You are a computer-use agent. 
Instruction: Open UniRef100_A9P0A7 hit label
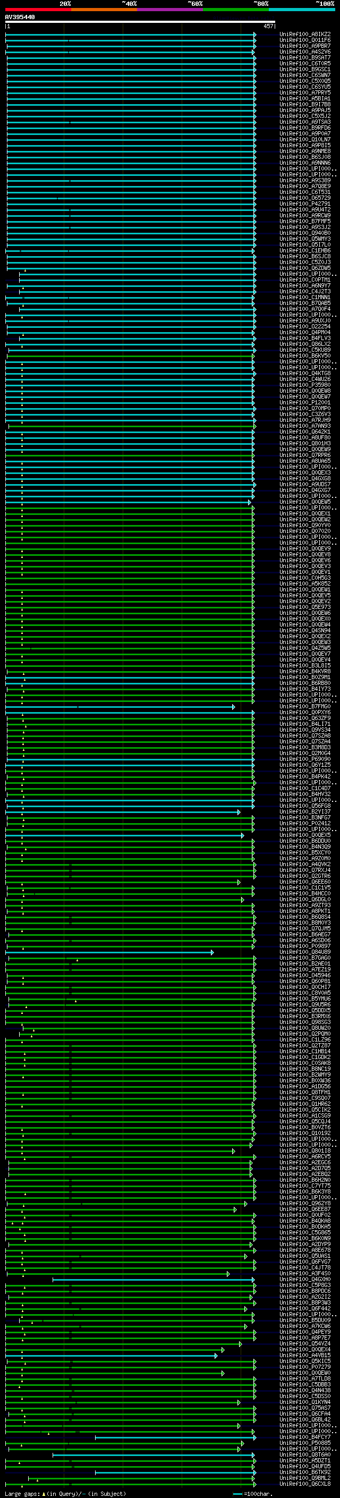click(x=305, y=133)
